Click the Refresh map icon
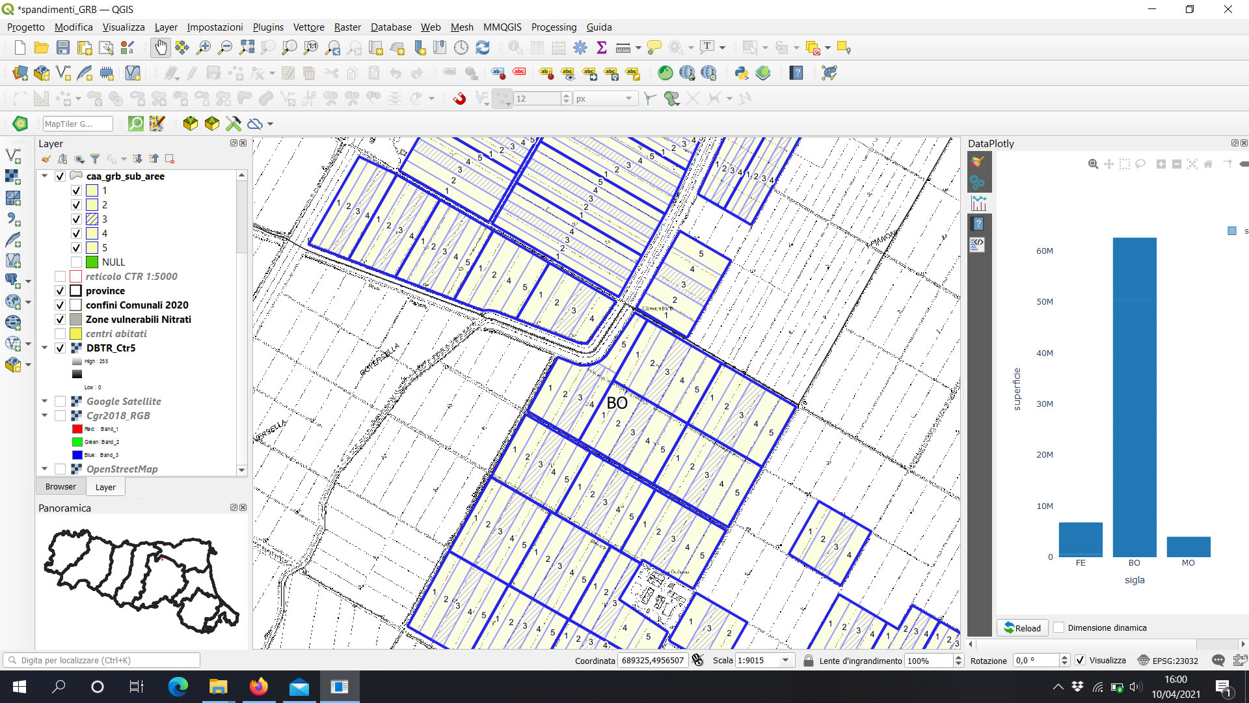 click(x=483, y=48)
